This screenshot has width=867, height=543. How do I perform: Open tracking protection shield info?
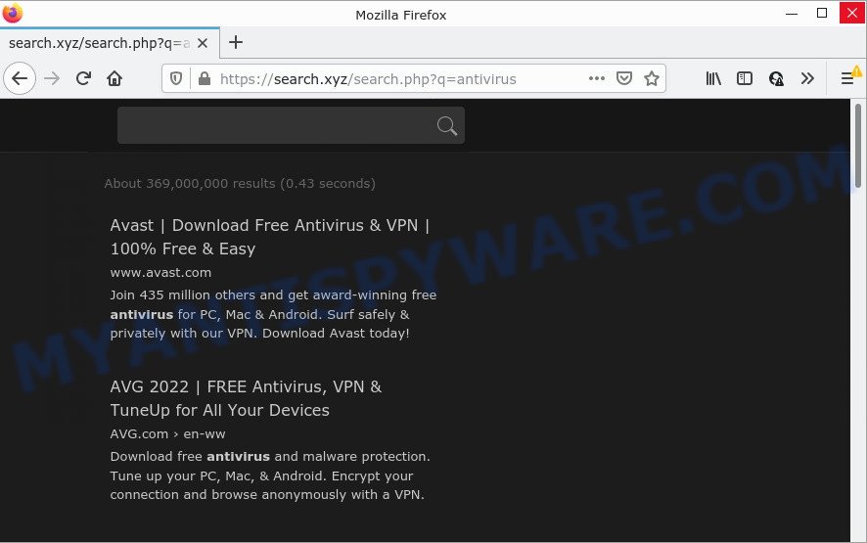(176, 78)
